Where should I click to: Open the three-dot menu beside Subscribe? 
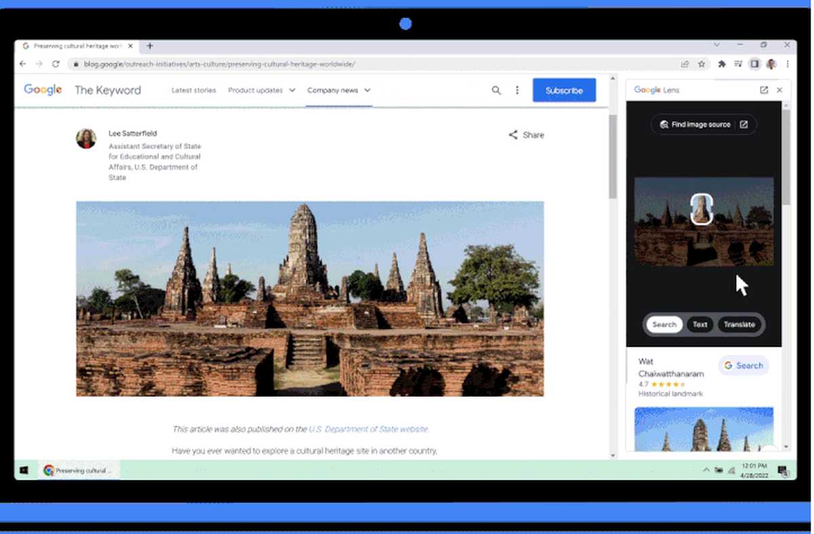517,90
